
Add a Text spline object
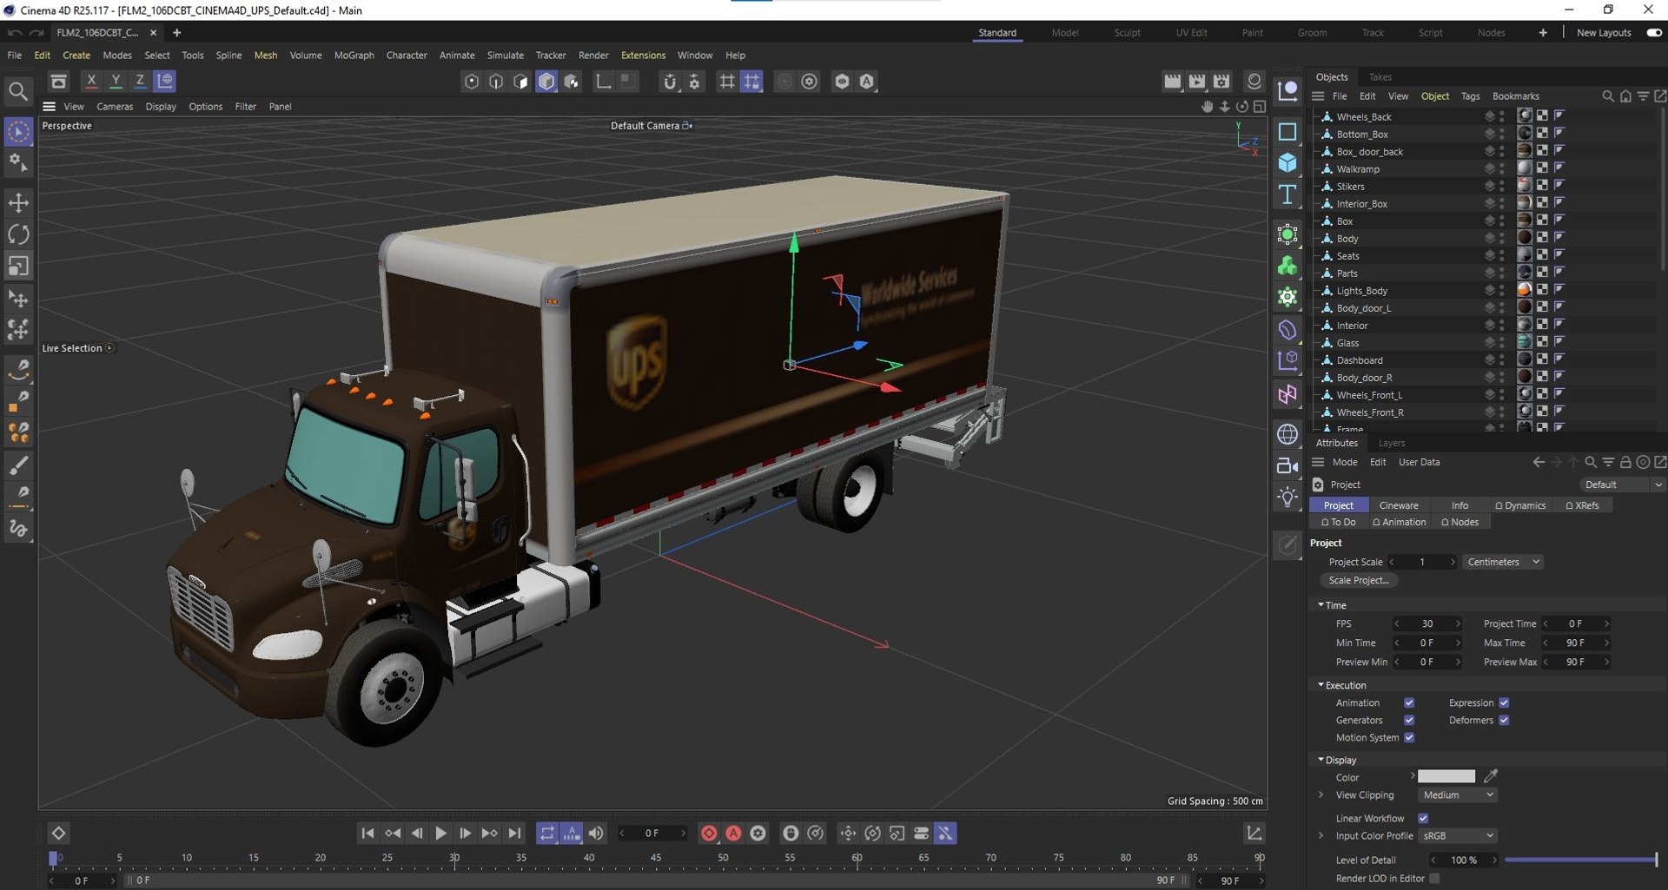coord(1287,194)
